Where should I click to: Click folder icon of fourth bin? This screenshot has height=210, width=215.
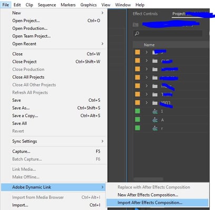tap(155, 78)
